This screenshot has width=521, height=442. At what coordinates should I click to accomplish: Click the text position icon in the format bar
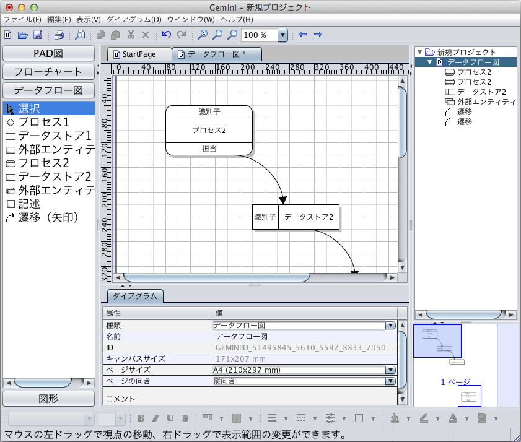[x=208, y=418]
